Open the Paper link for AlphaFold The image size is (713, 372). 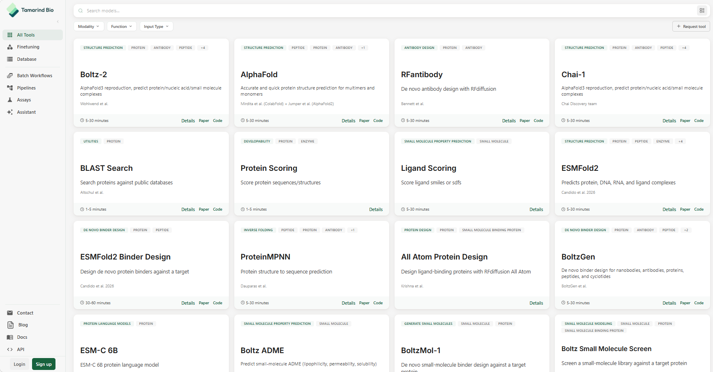tap(364, 121)
